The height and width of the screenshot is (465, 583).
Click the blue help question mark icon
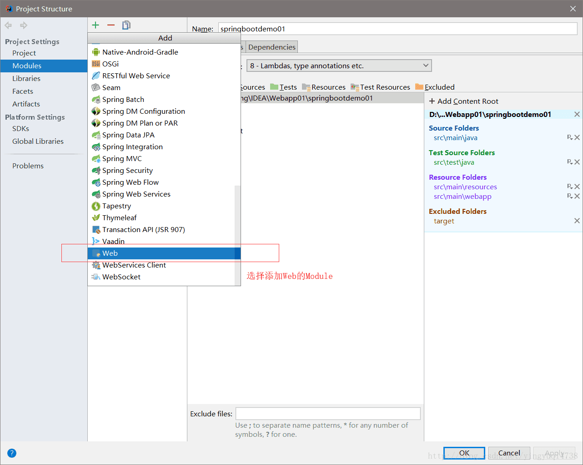pos(12,453)
